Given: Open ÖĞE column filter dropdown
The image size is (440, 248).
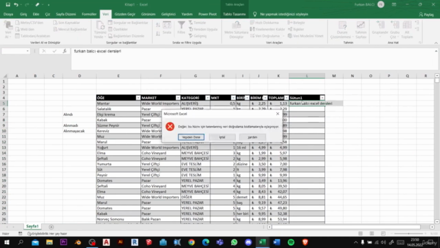Looking at the screenshot, I should pos(138,98).
